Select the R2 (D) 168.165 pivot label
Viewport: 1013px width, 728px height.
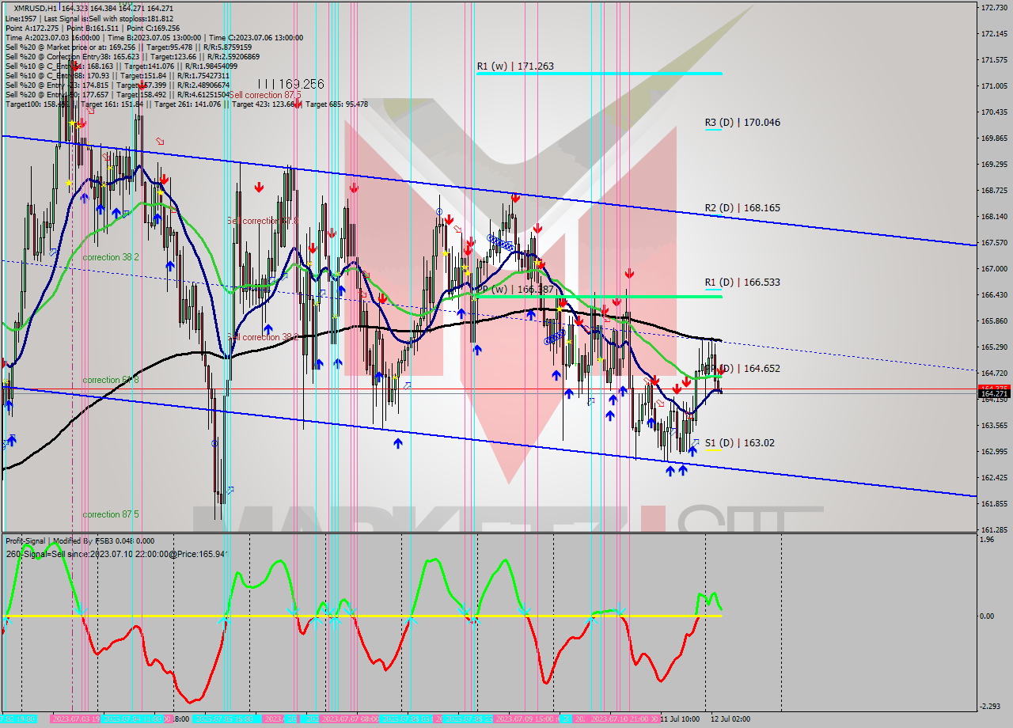(742, 208)
